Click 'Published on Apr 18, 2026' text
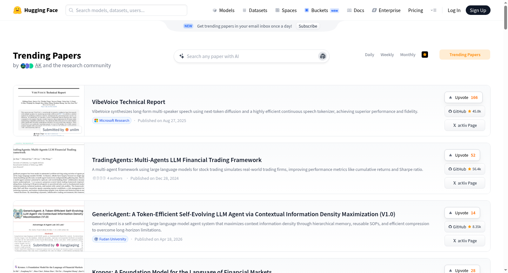 click(x=158, y=239)
